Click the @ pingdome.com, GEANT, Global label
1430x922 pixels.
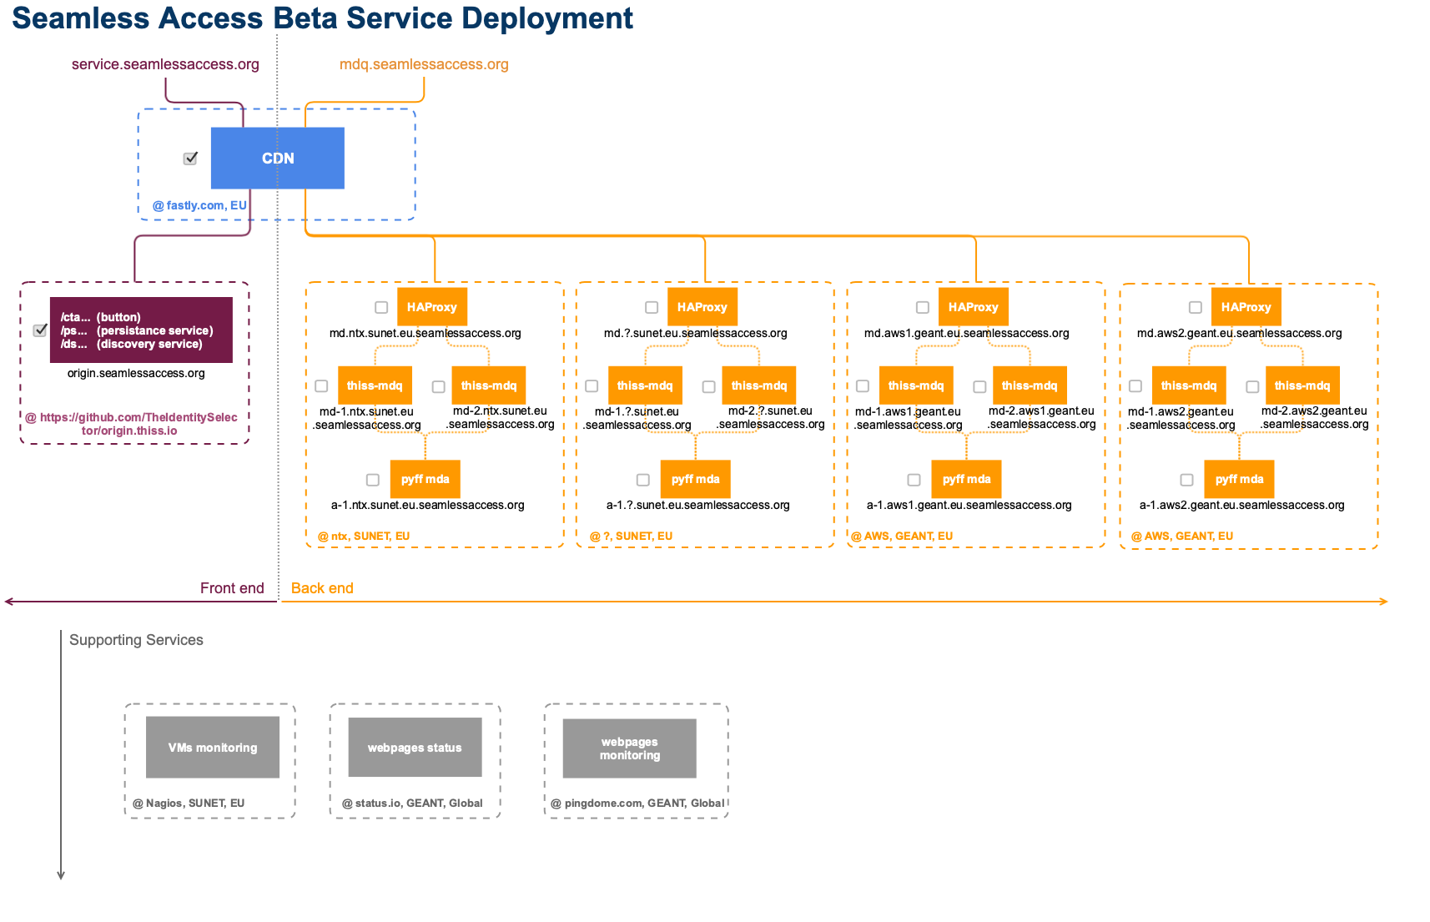pos(637,803)
